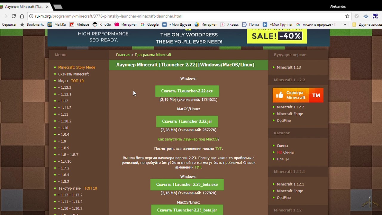The height and width of the screenshot is (215, 382).
Task: Go to Главная breadcrumb link
Action: click(123, 55)
